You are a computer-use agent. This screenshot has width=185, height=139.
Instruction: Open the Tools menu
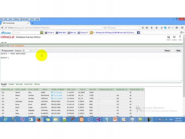point(32,19)
